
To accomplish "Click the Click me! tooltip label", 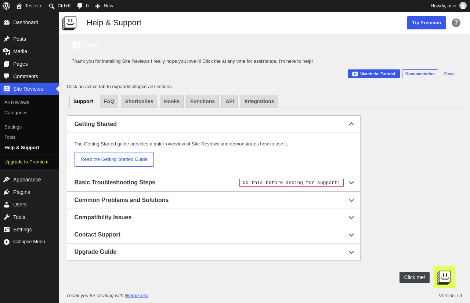I will 415,277.
